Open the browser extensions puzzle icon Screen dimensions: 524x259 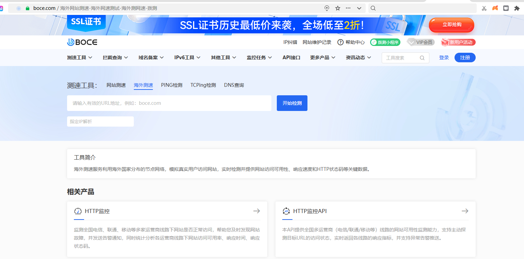(517, 8)
